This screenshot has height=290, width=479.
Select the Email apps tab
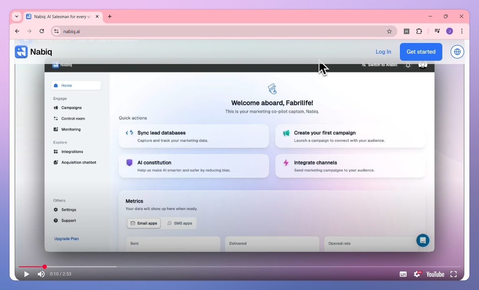click(144, 223)
